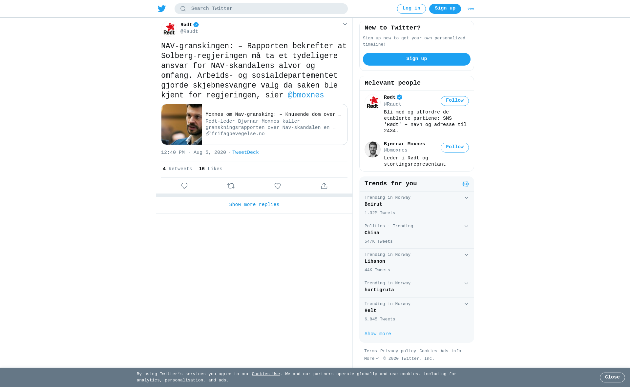Open the More footer dropdown
Image resolution: width=630 pixels, height=387 pixels.
pos(371,359)
